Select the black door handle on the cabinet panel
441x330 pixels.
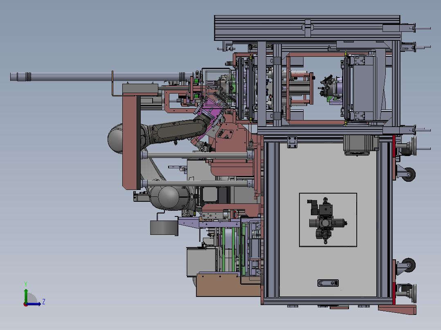(328, 283)
